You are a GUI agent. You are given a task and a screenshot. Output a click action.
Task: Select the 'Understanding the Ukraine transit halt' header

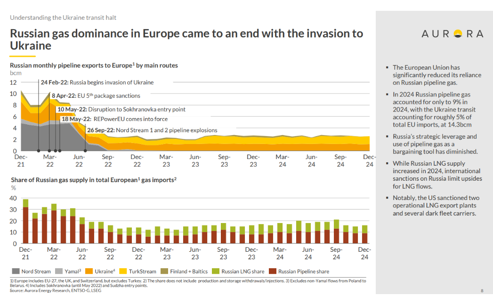pyautogui.click(x=63, y=17)
